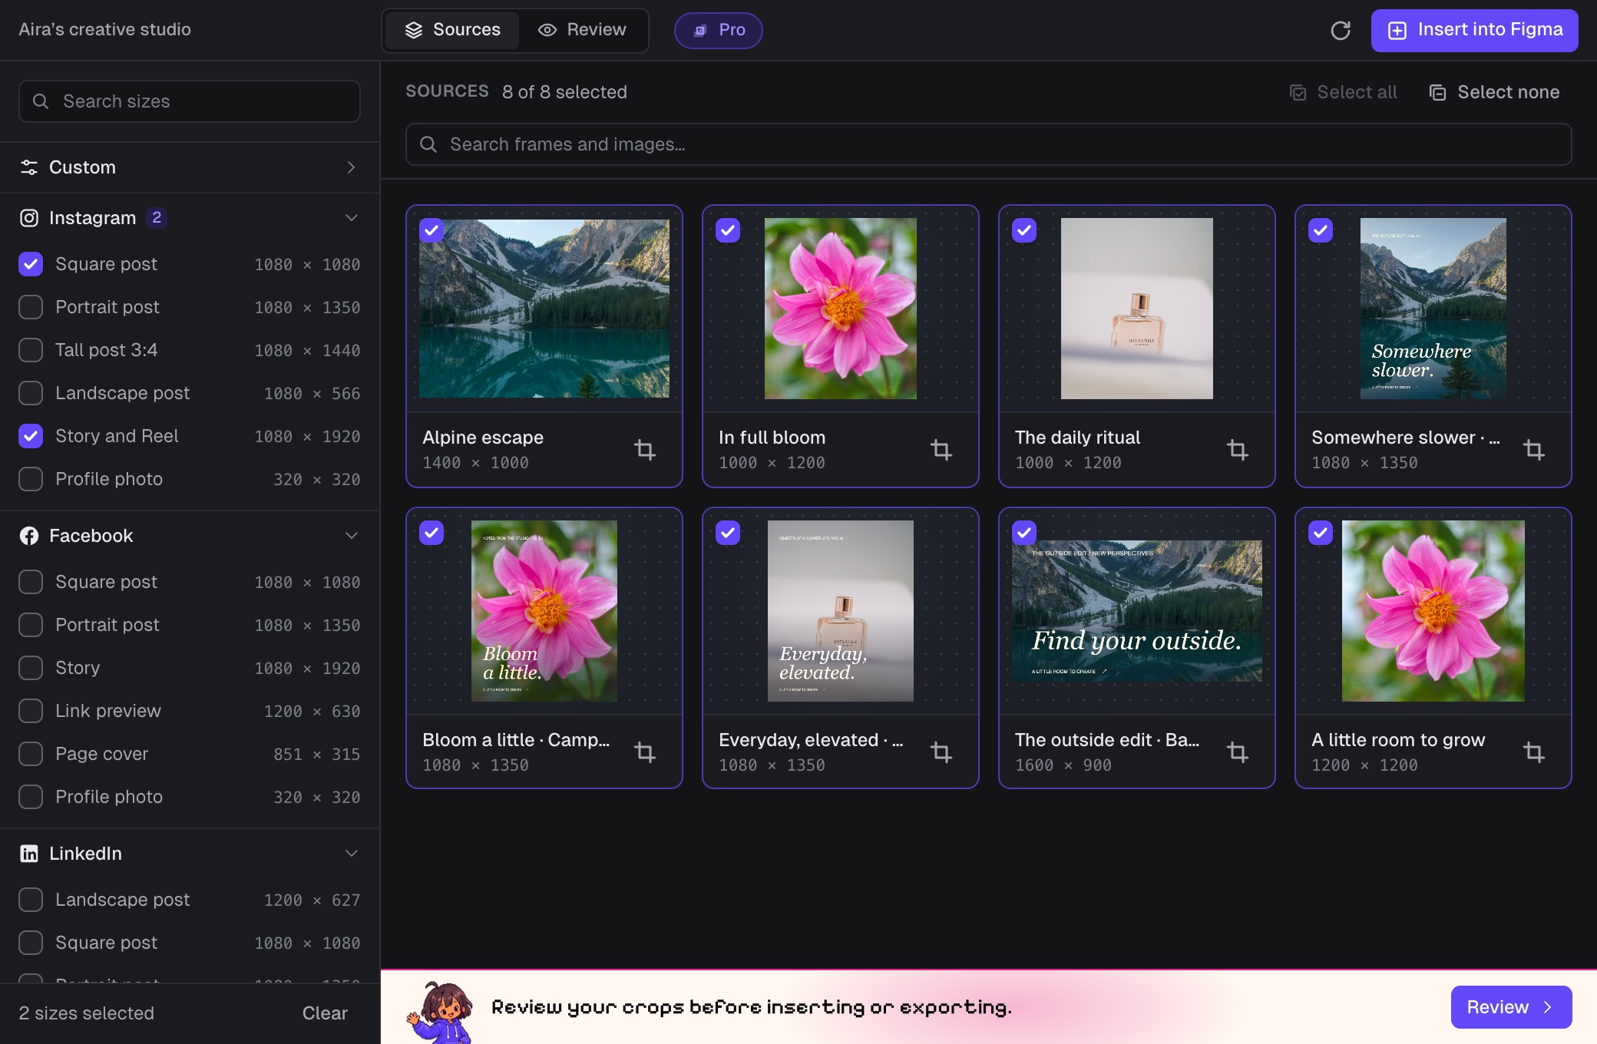Click the Find your outside banner thumbnail
The image size is (1597, 1044).
coord(1136,611)
